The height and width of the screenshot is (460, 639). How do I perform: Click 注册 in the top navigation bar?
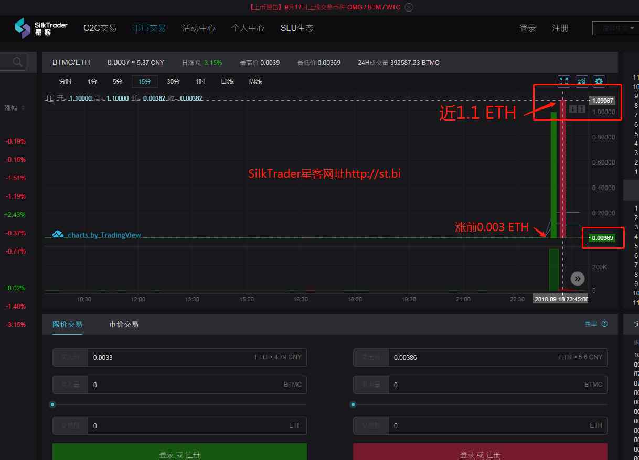click(x=560, y=28)
